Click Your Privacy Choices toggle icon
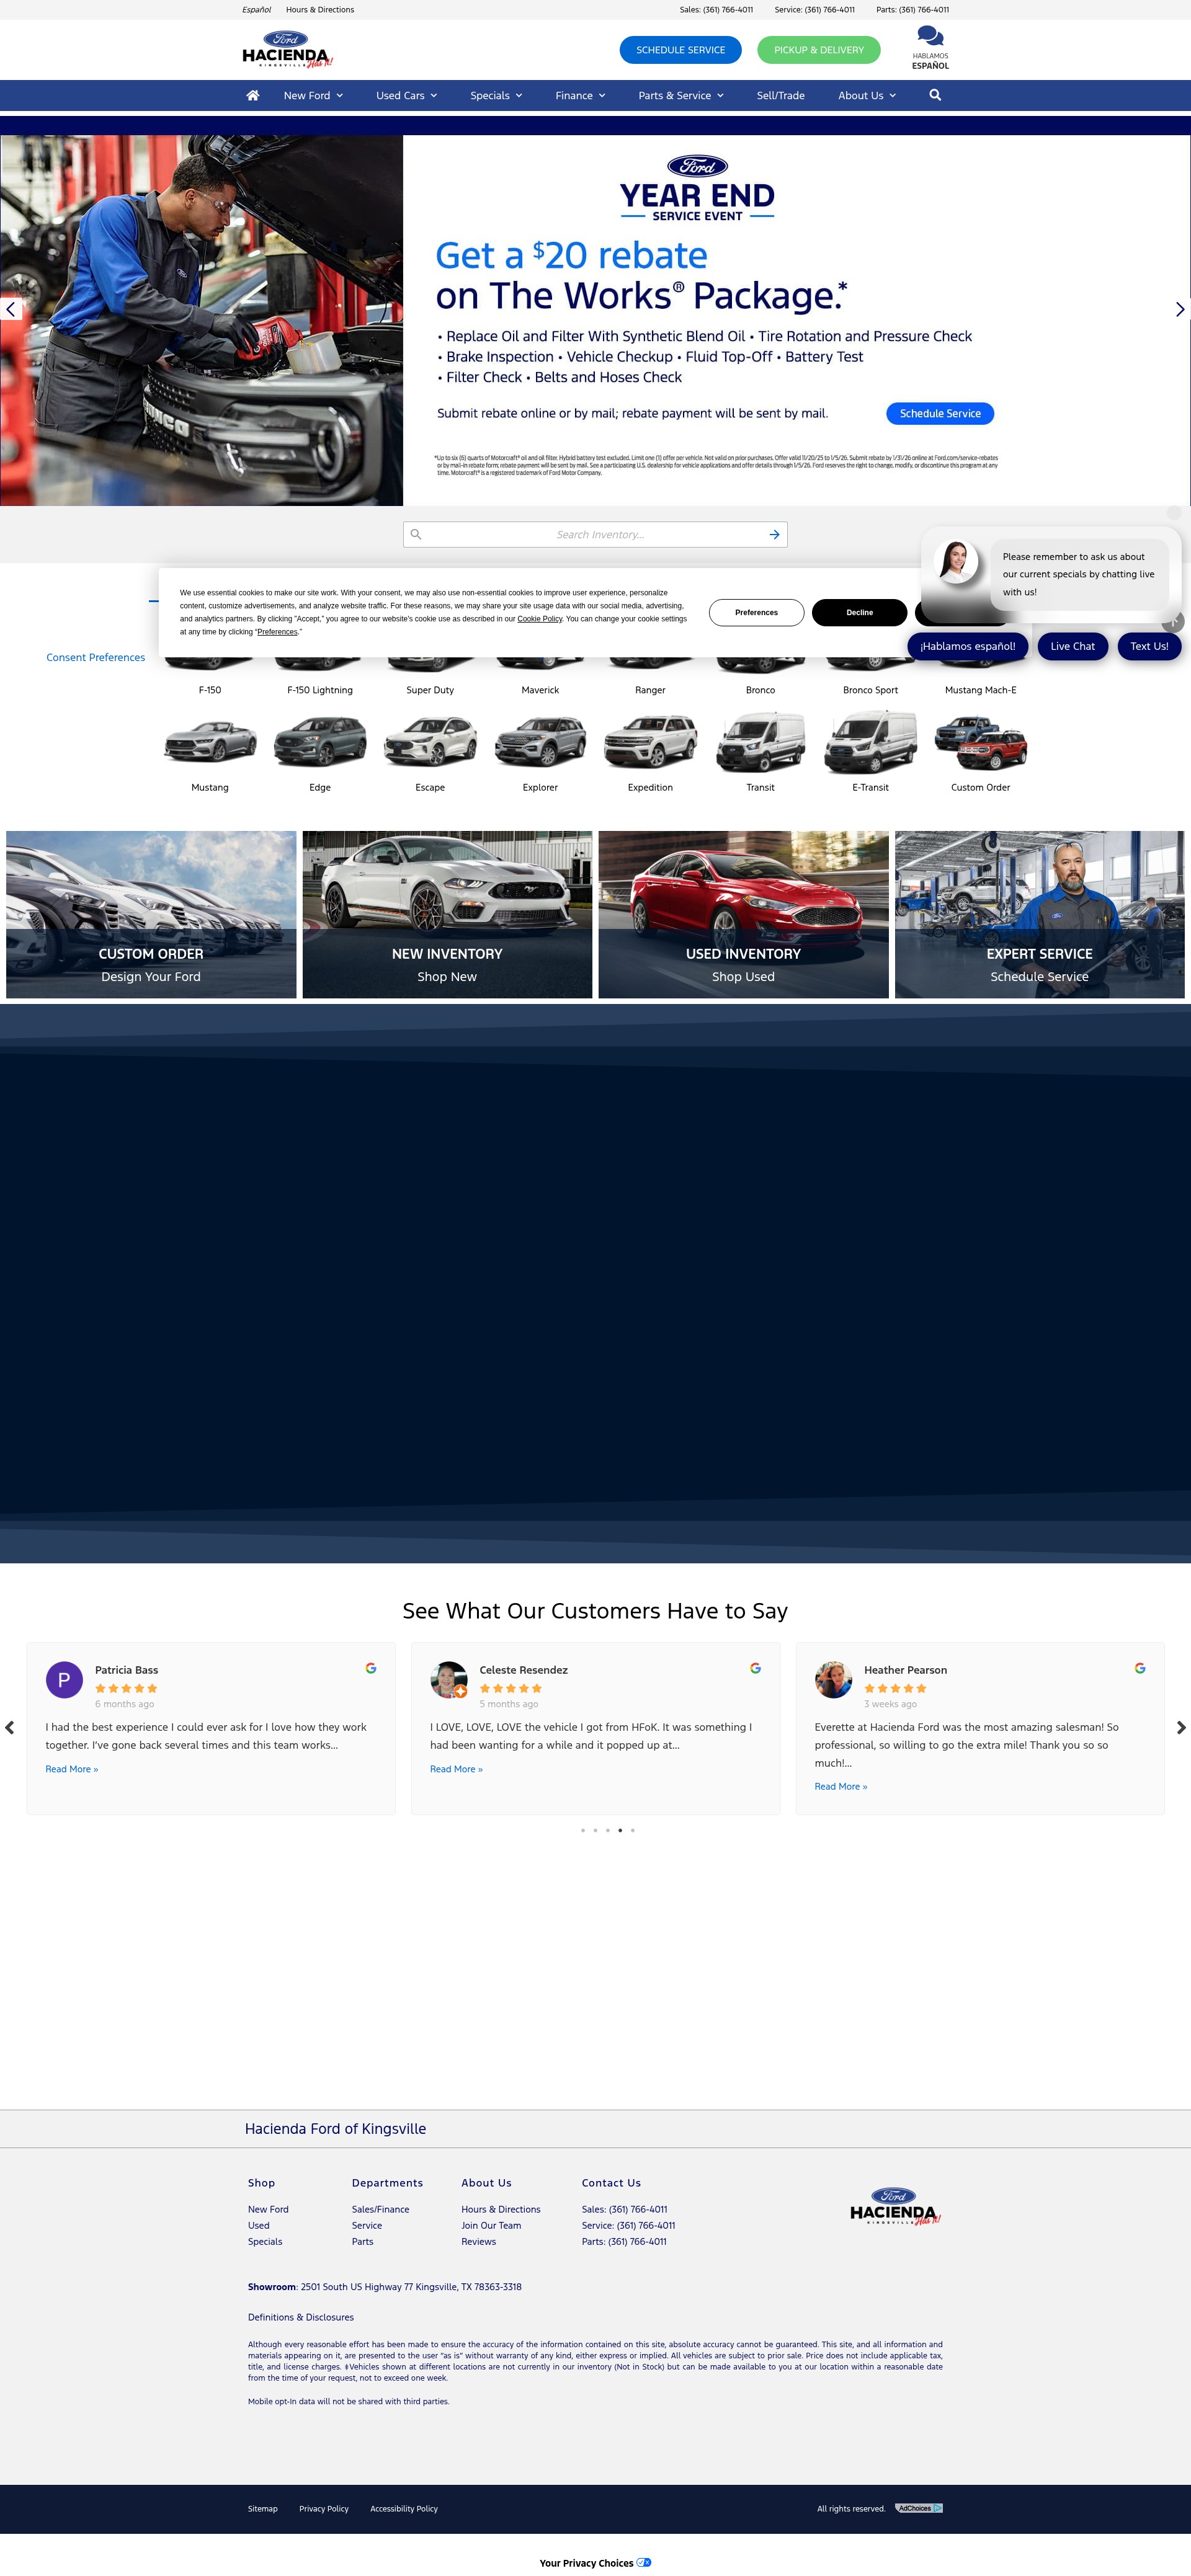The width and height of the screenshot is (1191, 2576). tap(644, 2562)
